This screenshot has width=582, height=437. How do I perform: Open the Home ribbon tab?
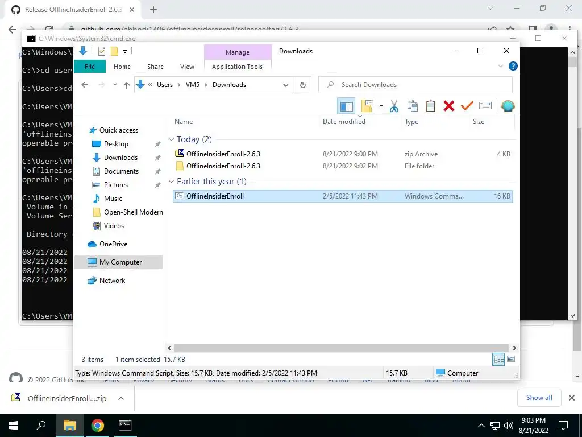point(122,67)
